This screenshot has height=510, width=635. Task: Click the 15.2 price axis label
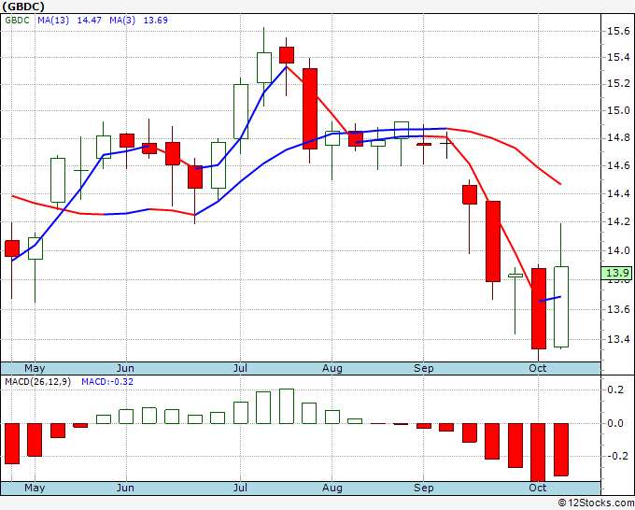coord(618,84)
